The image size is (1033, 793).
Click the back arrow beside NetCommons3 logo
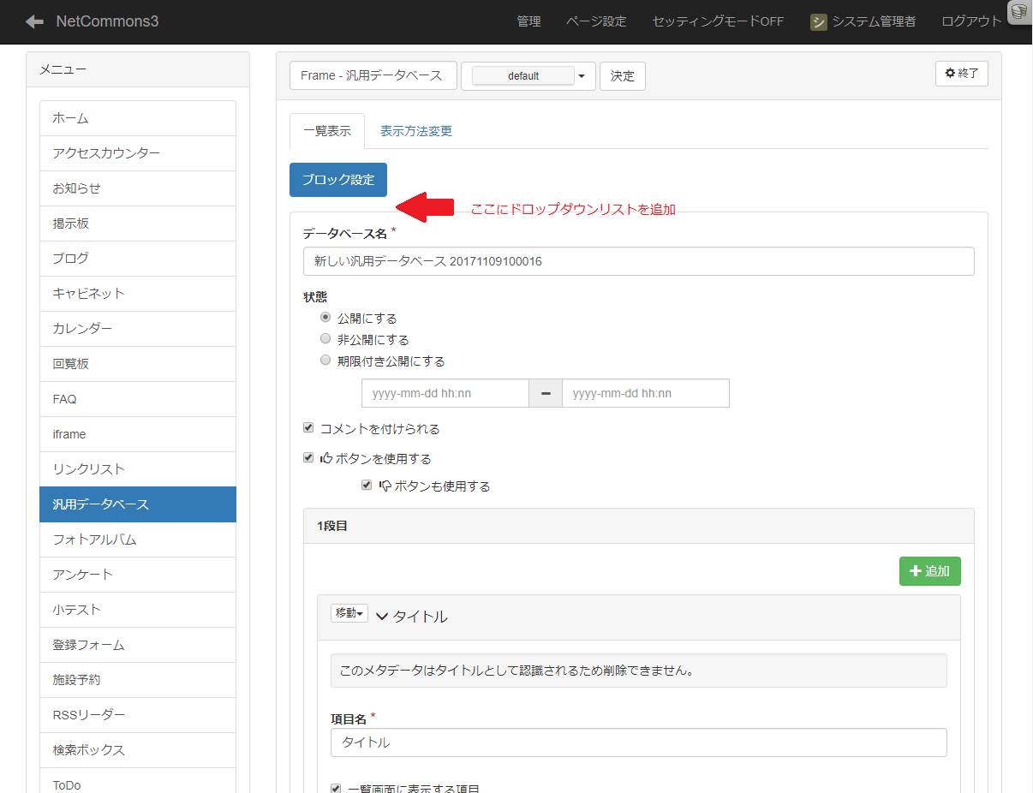pos(34,21)
